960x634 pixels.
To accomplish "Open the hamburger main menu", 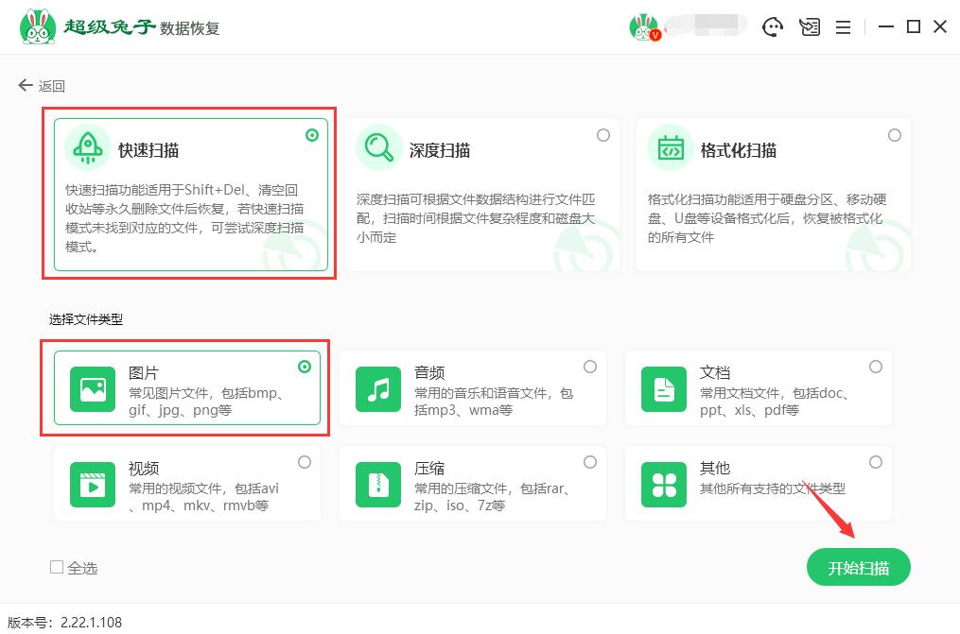I will coord(843,26).
